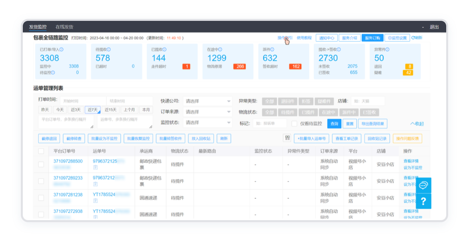Screen dimensions: 469x241
Task: Click the 店铺 input field
Action: (368, 101)
